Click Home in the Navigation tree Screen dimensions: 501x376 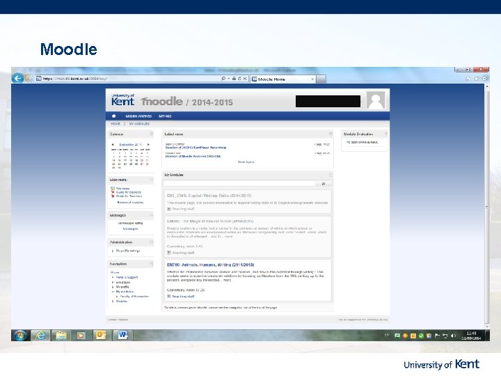[x=115, y=272]
